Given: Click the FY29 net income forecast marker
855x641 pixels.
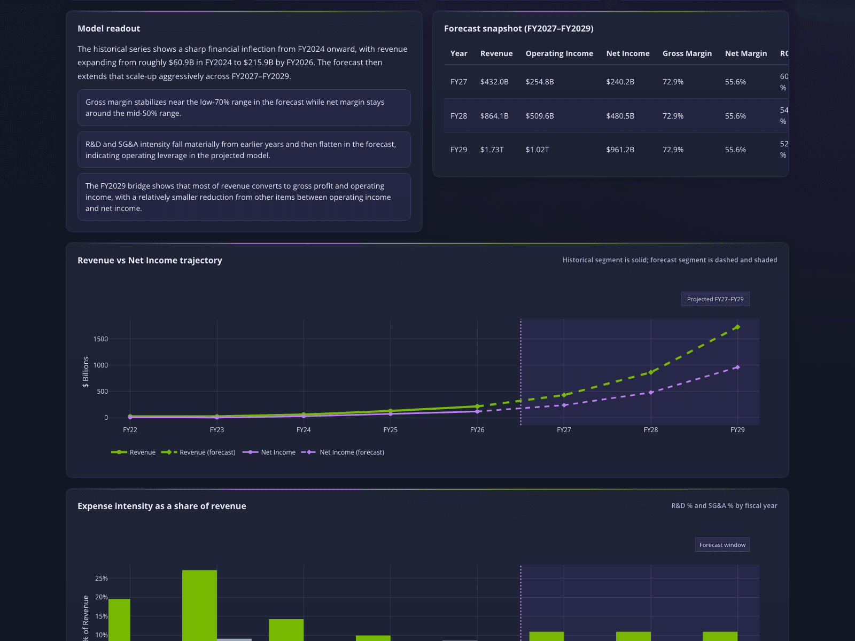Looking at the screenshot, I should pyautogui.click(x=737, y=368).
